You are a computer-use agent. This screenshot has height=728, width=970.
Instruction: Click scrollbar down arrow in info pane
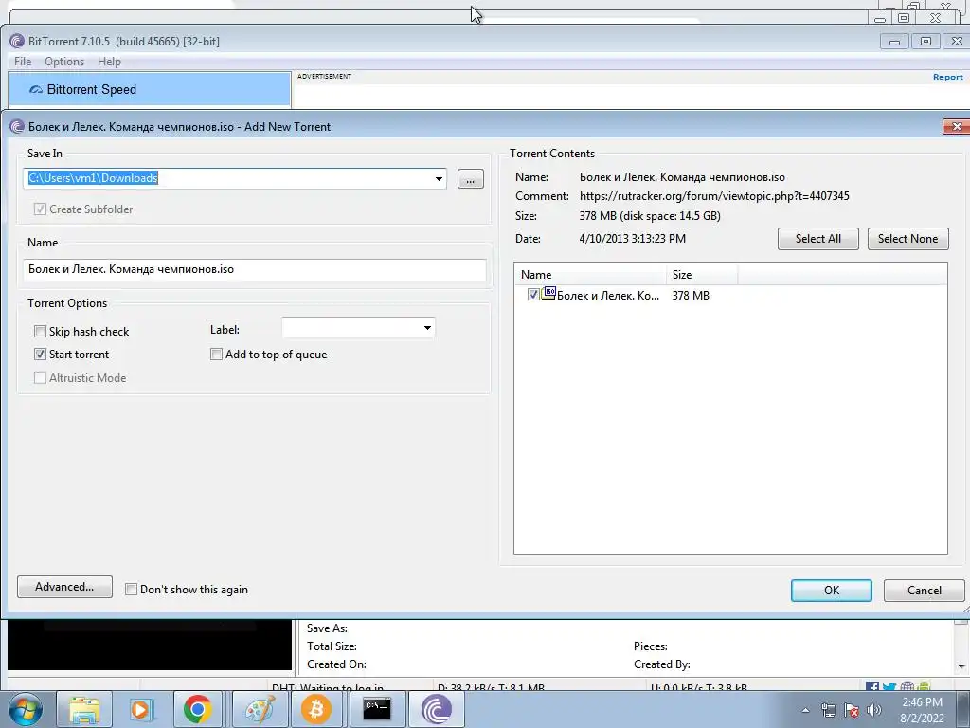point(961,667)
